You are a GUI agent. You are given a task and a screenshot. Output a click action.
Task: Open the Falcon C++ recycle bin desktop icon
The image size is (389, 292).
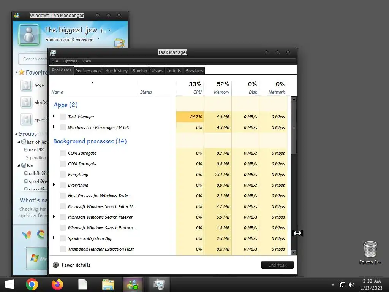coord(370,252)
